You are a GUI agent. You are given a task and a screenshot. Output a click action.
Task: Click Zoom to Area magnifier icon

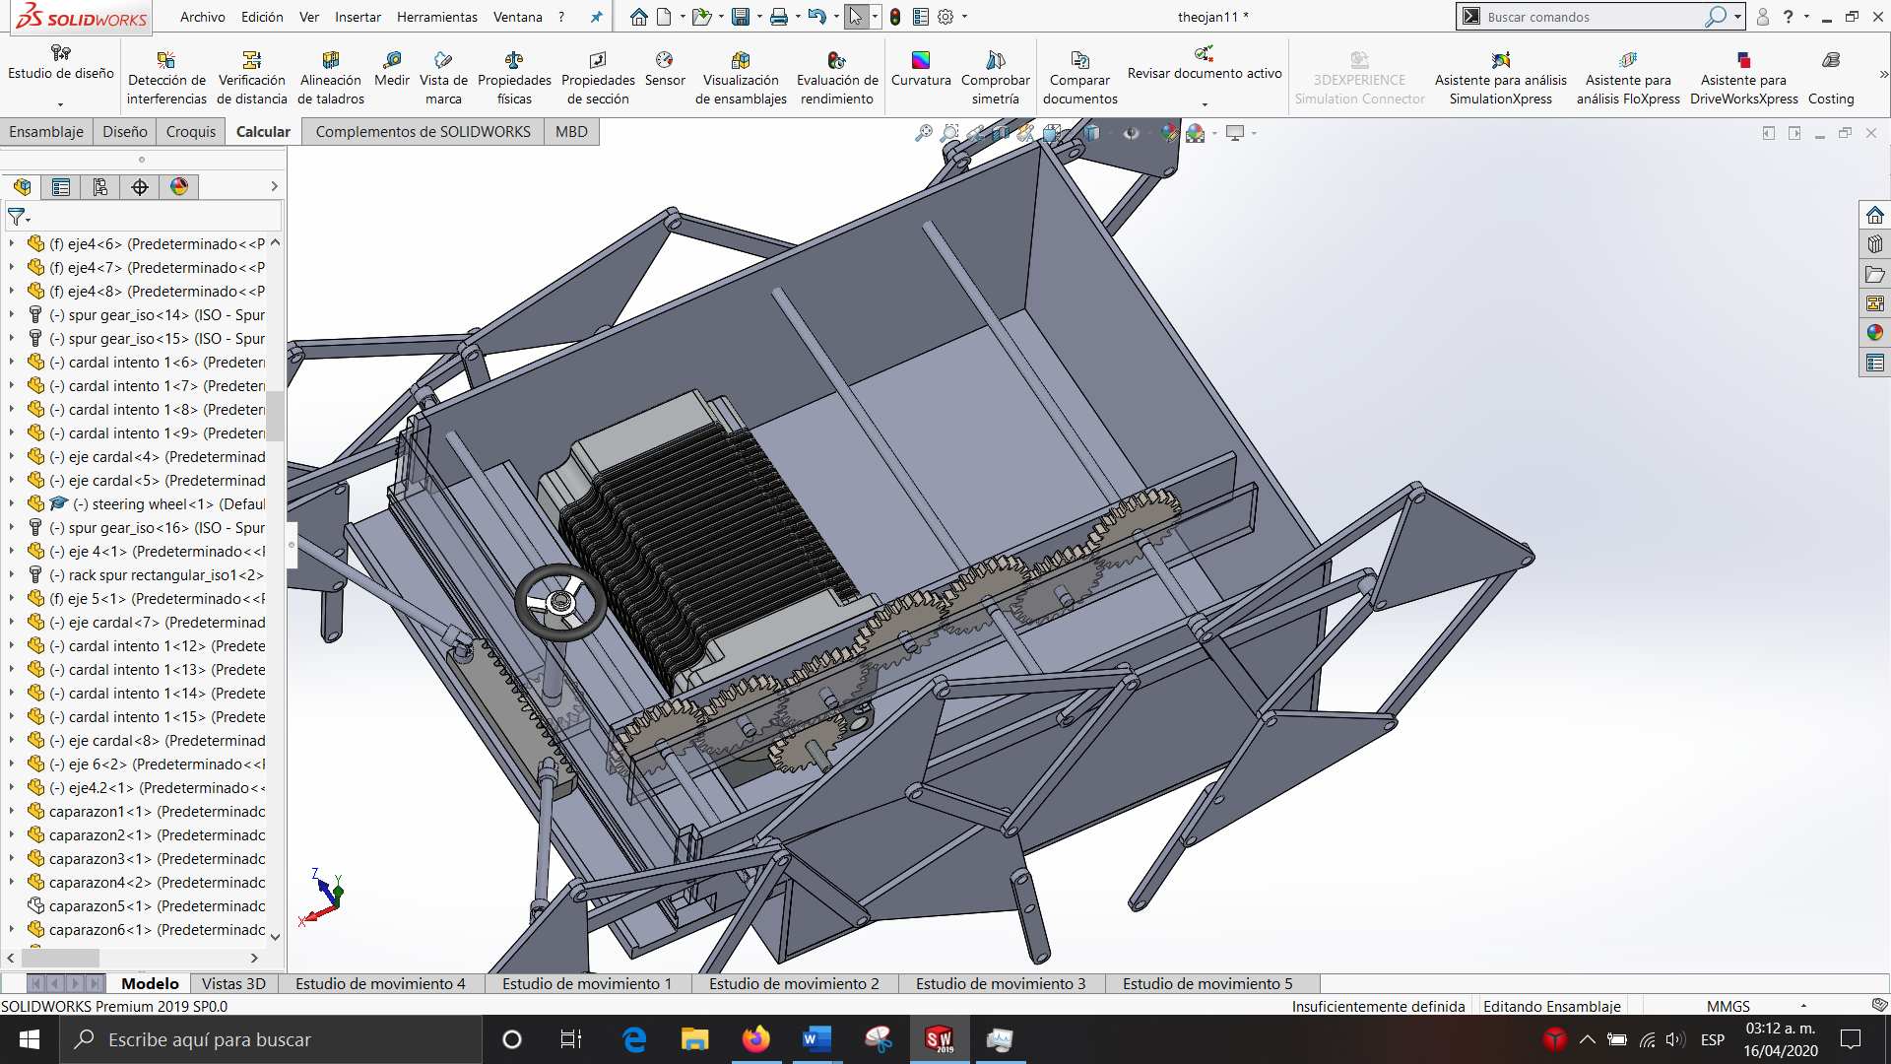949,133
